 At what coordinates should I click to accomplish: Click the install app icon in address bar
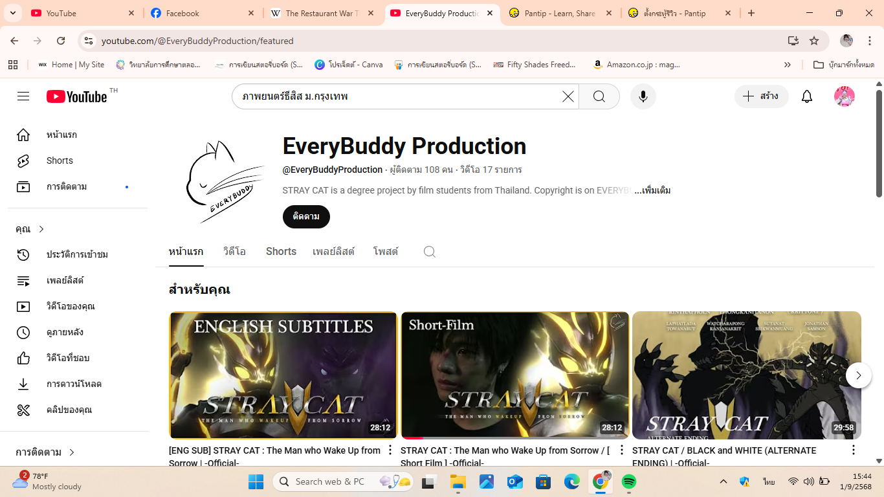[793, 41]
